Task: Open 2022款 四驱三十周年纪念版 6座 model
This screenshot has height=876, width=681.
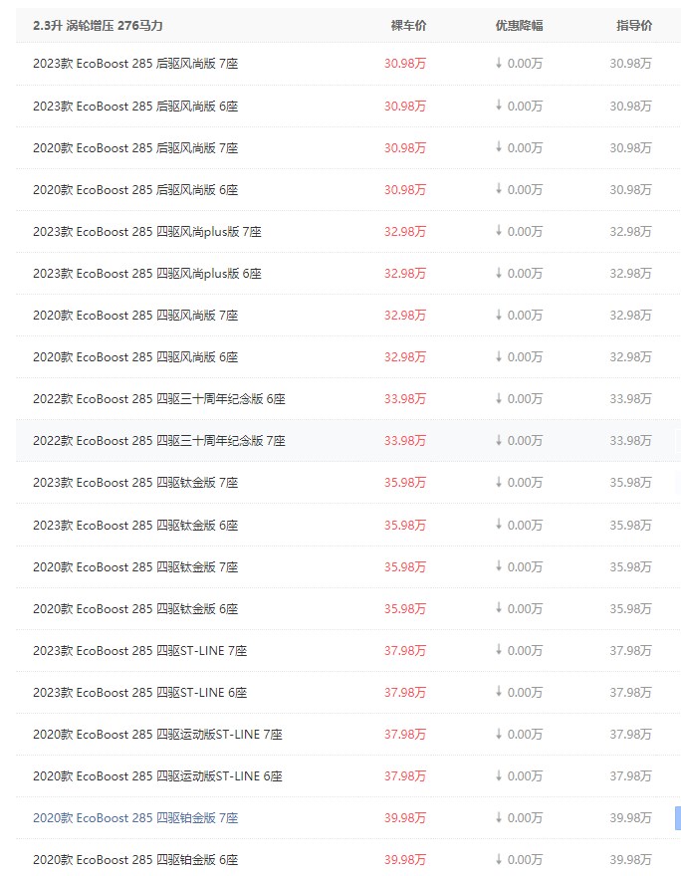Action: (x=159, y=399)
